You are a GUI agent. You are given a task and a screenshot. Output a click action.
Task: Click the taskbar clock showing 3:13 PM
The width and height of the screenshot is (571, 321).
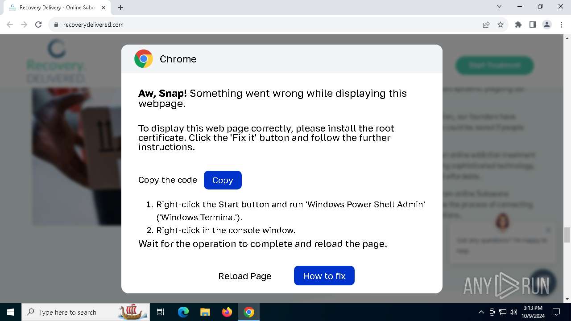pos(533,312)
